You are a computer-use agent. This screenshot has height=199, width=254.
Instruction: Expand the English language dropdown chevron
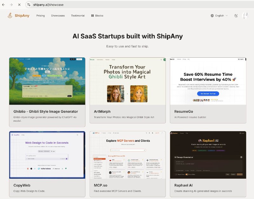(227, 16)
